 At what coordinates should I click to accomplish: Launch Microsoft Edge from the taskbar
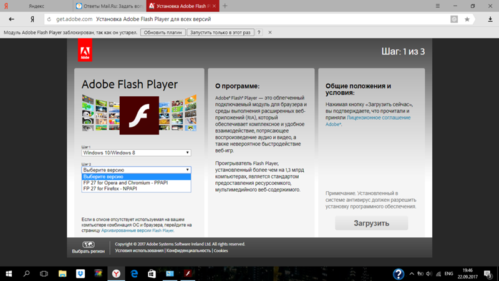point(134,274)
